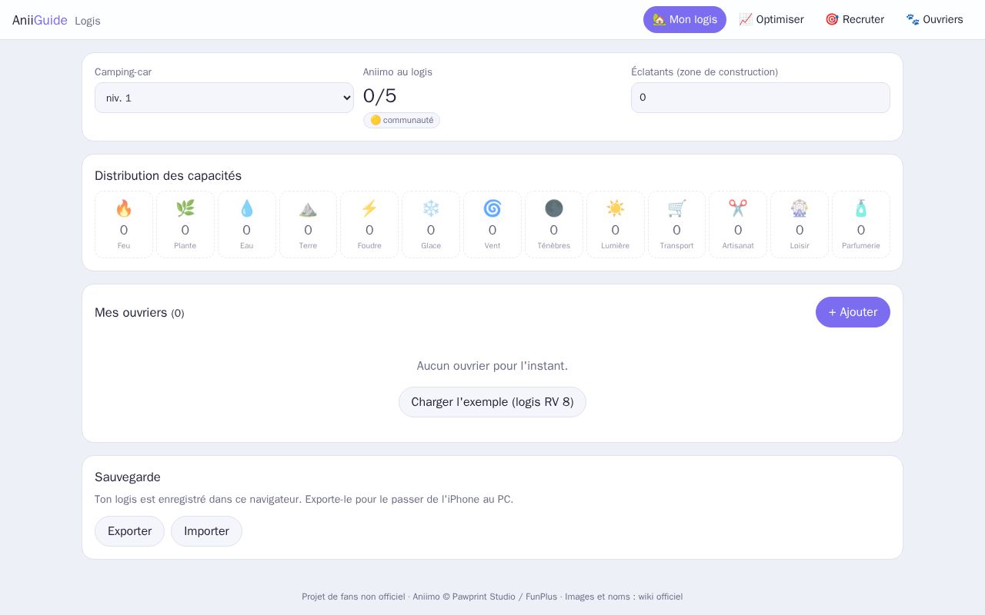The image size is (985, 615).
Task: Go to the Recruter tab
Action: pyautogui.click(x=855, y=20)
